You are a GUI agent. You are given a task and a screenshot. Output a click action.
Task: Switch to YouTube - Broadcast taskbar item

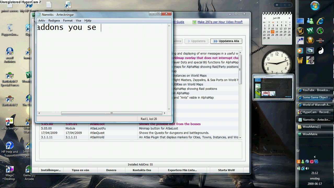(x=314, y=90)
